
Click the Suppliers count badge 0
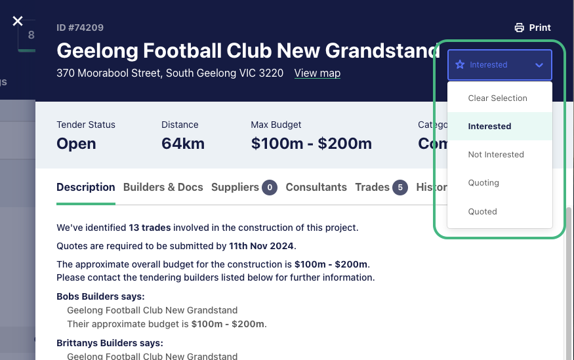click(x=270, y=188)
